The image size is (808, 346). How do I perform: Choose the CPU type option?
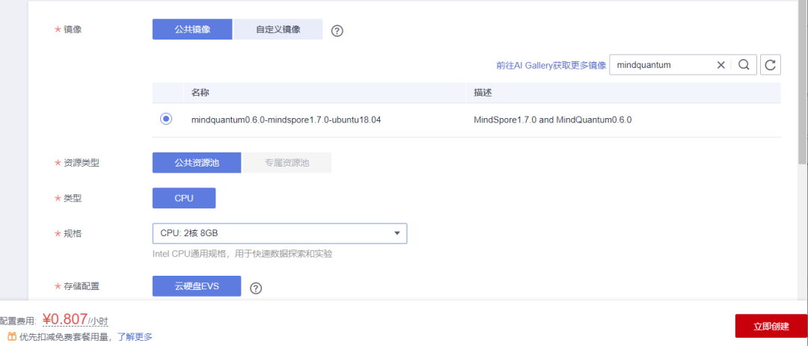tap(184, 198)
